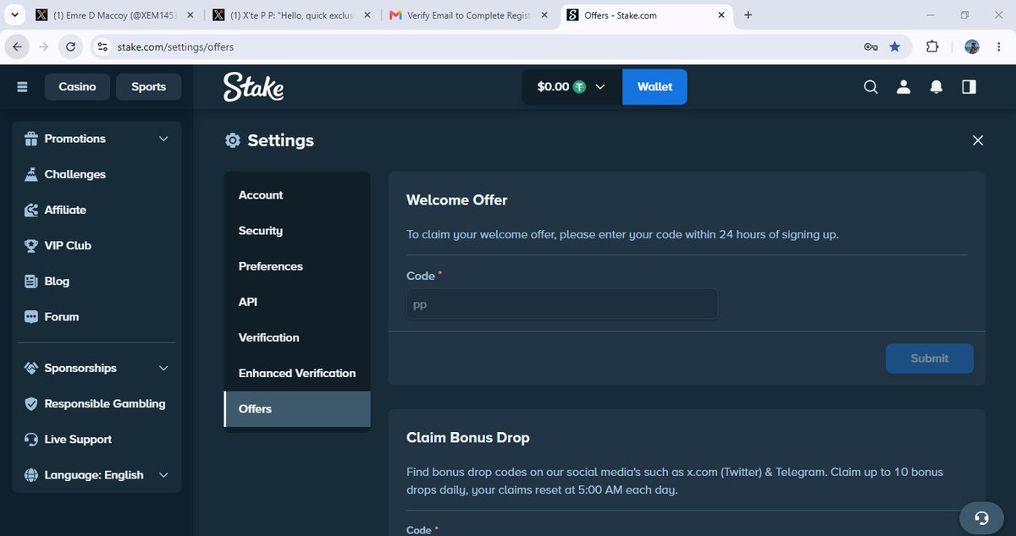Screen dimensions: 1016x536
Task: Open the user profile icon
Action: pyautogui.click(x=903, y=87)
